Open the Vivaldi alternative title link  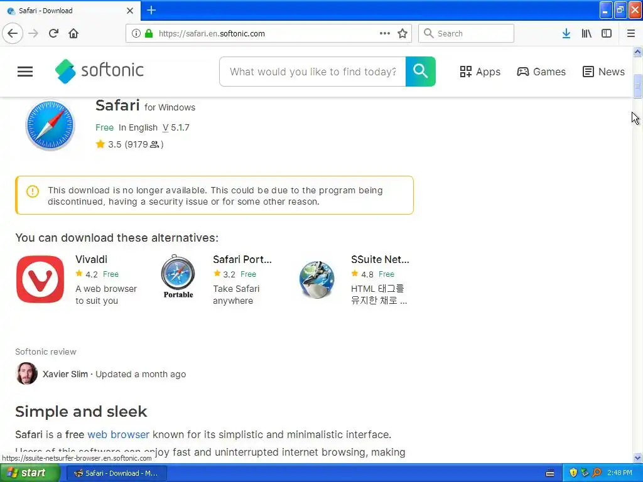click(x=92, y=259)
